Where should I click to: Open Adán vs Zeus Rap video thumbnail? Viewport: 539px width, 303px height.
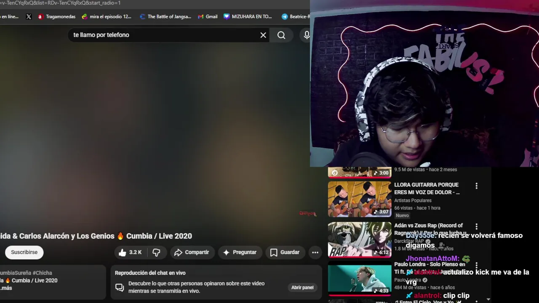[x=360, y=239]
